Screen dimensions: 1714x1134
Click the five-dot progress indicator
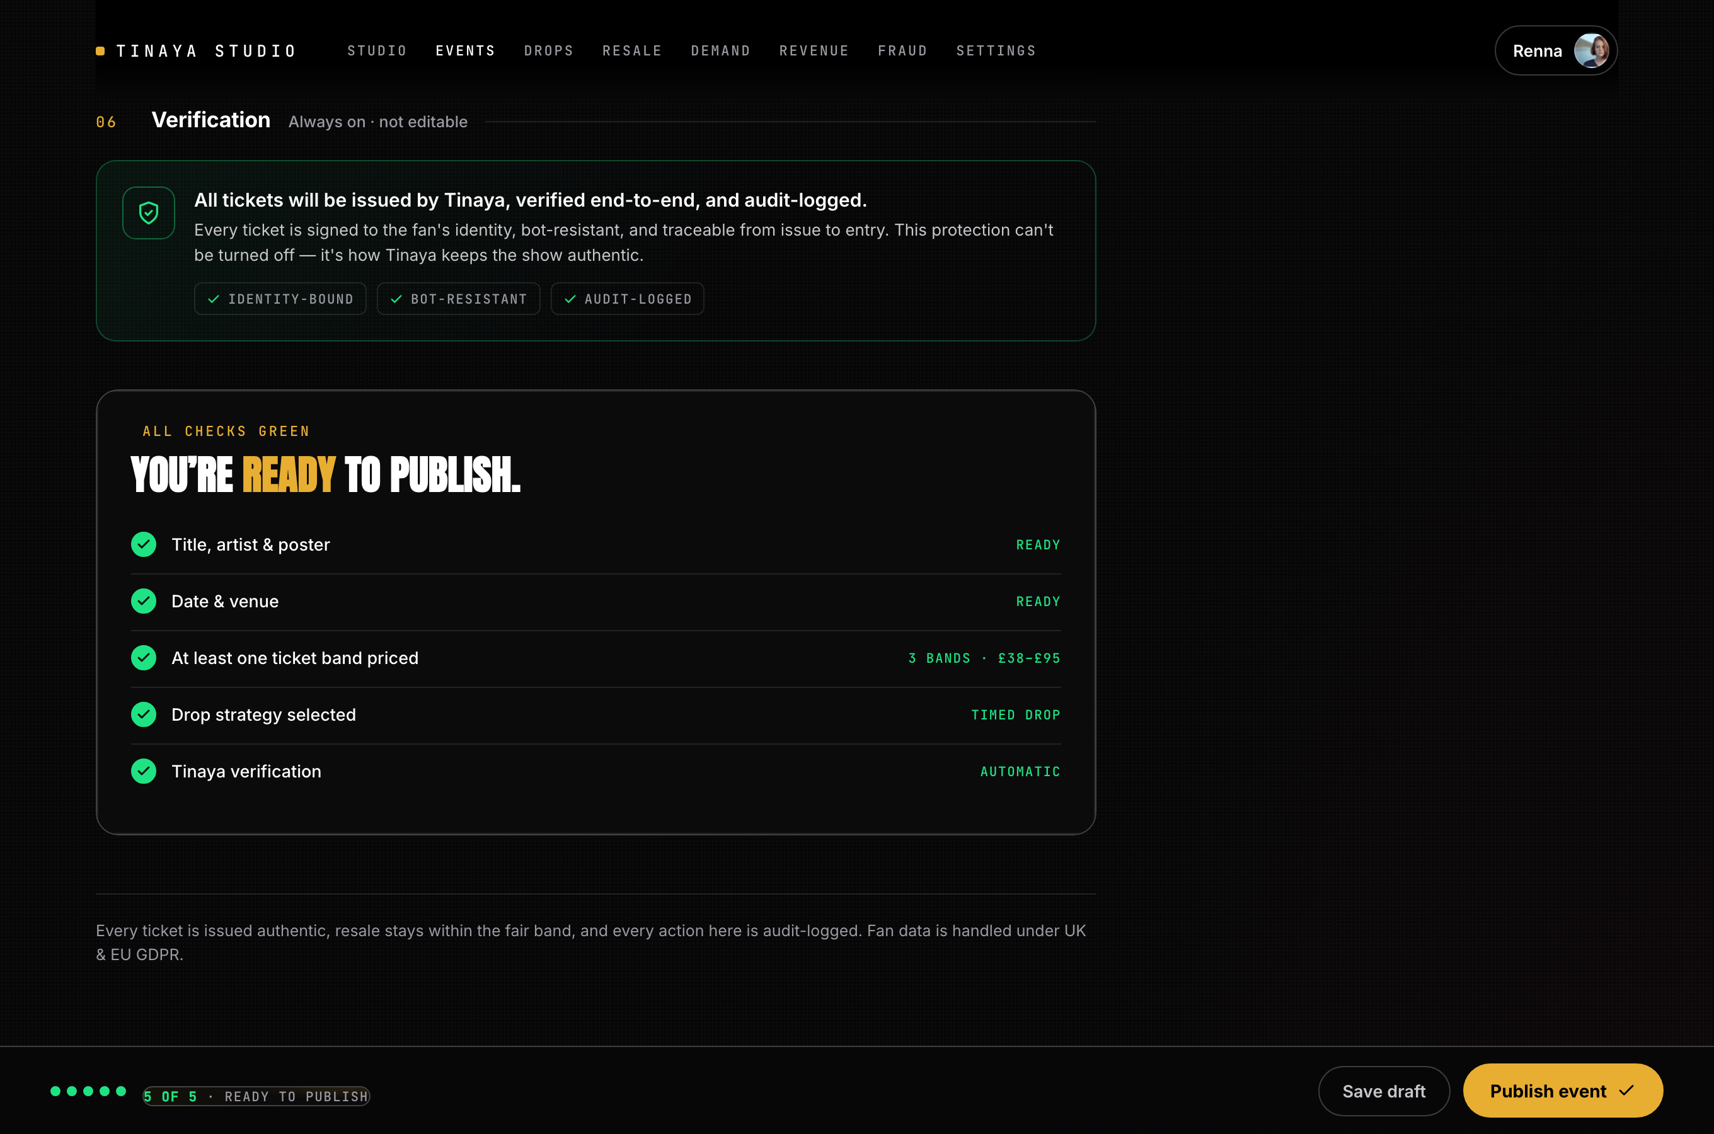88,1091
